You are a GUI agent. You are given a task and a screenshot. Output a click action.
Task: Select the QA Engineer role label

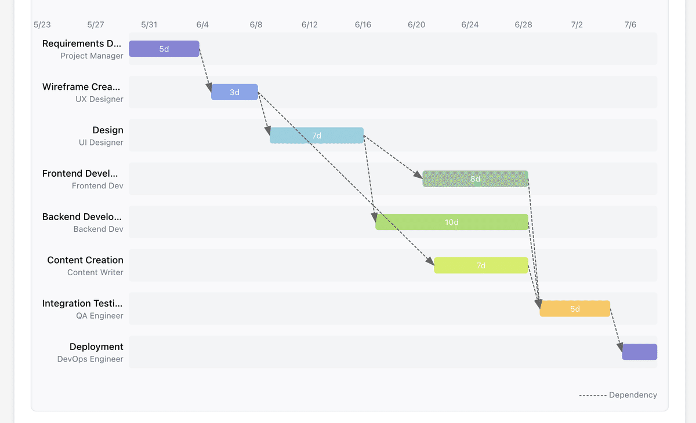pyautogui.click(x=100, y=316)
